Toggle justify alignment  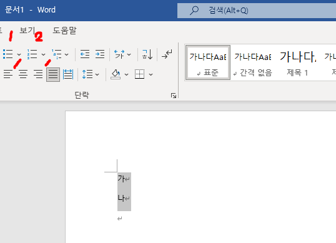[x=53, y=74]
